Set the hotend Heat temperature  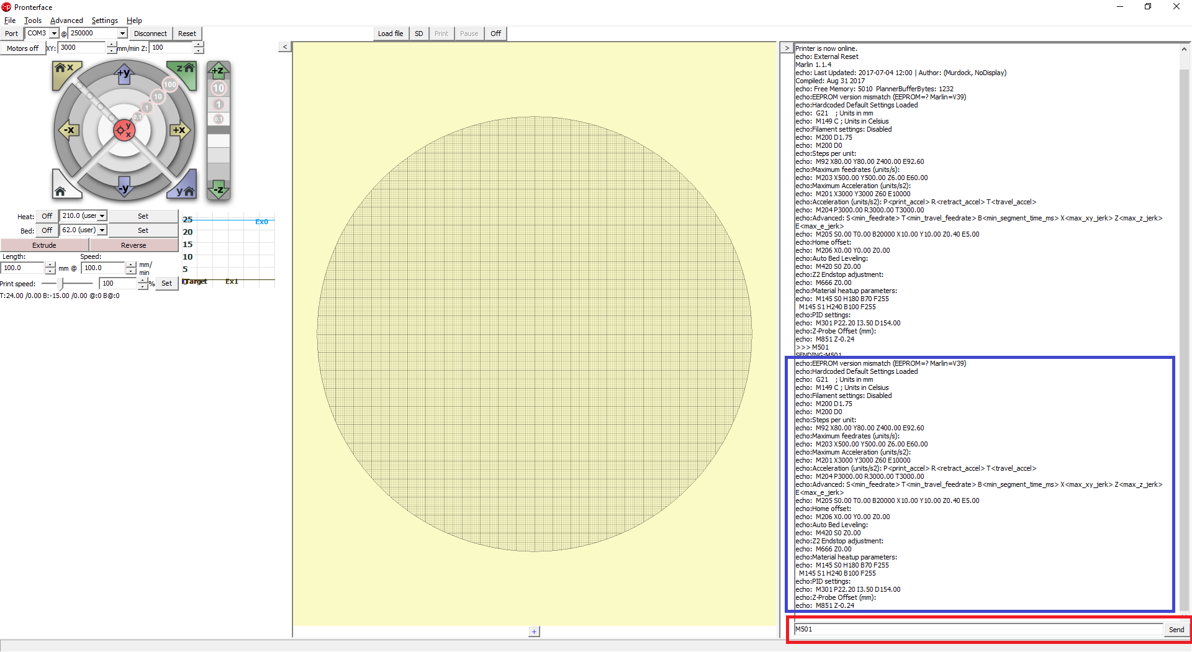tap(143, 216)
